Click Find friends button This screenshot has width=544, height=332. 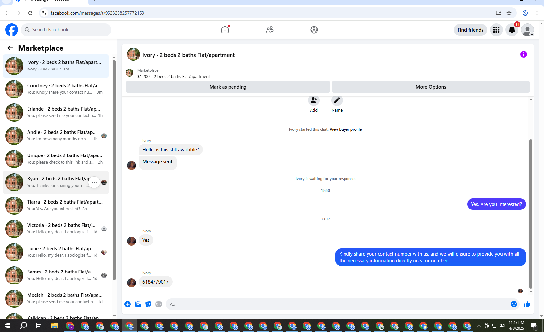coord(470,30)
